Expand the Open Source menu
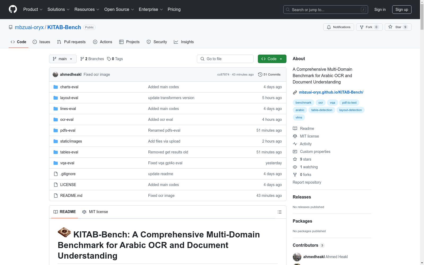Screen dimensions: 424x265 click(119, 10)
